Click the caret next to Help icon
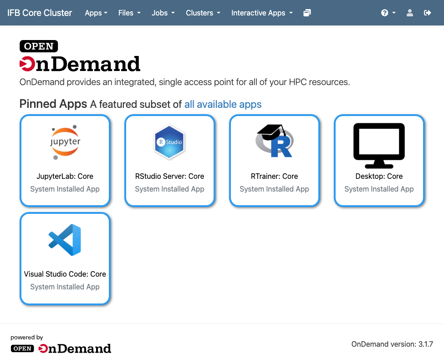 point(394,13)
